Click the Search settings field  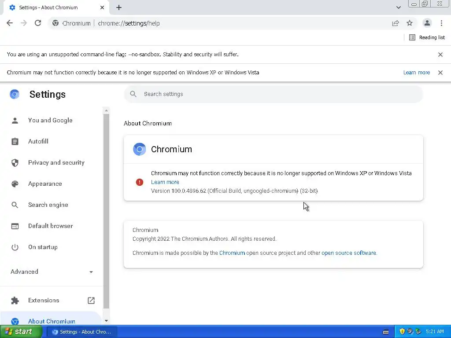point(273,94)
